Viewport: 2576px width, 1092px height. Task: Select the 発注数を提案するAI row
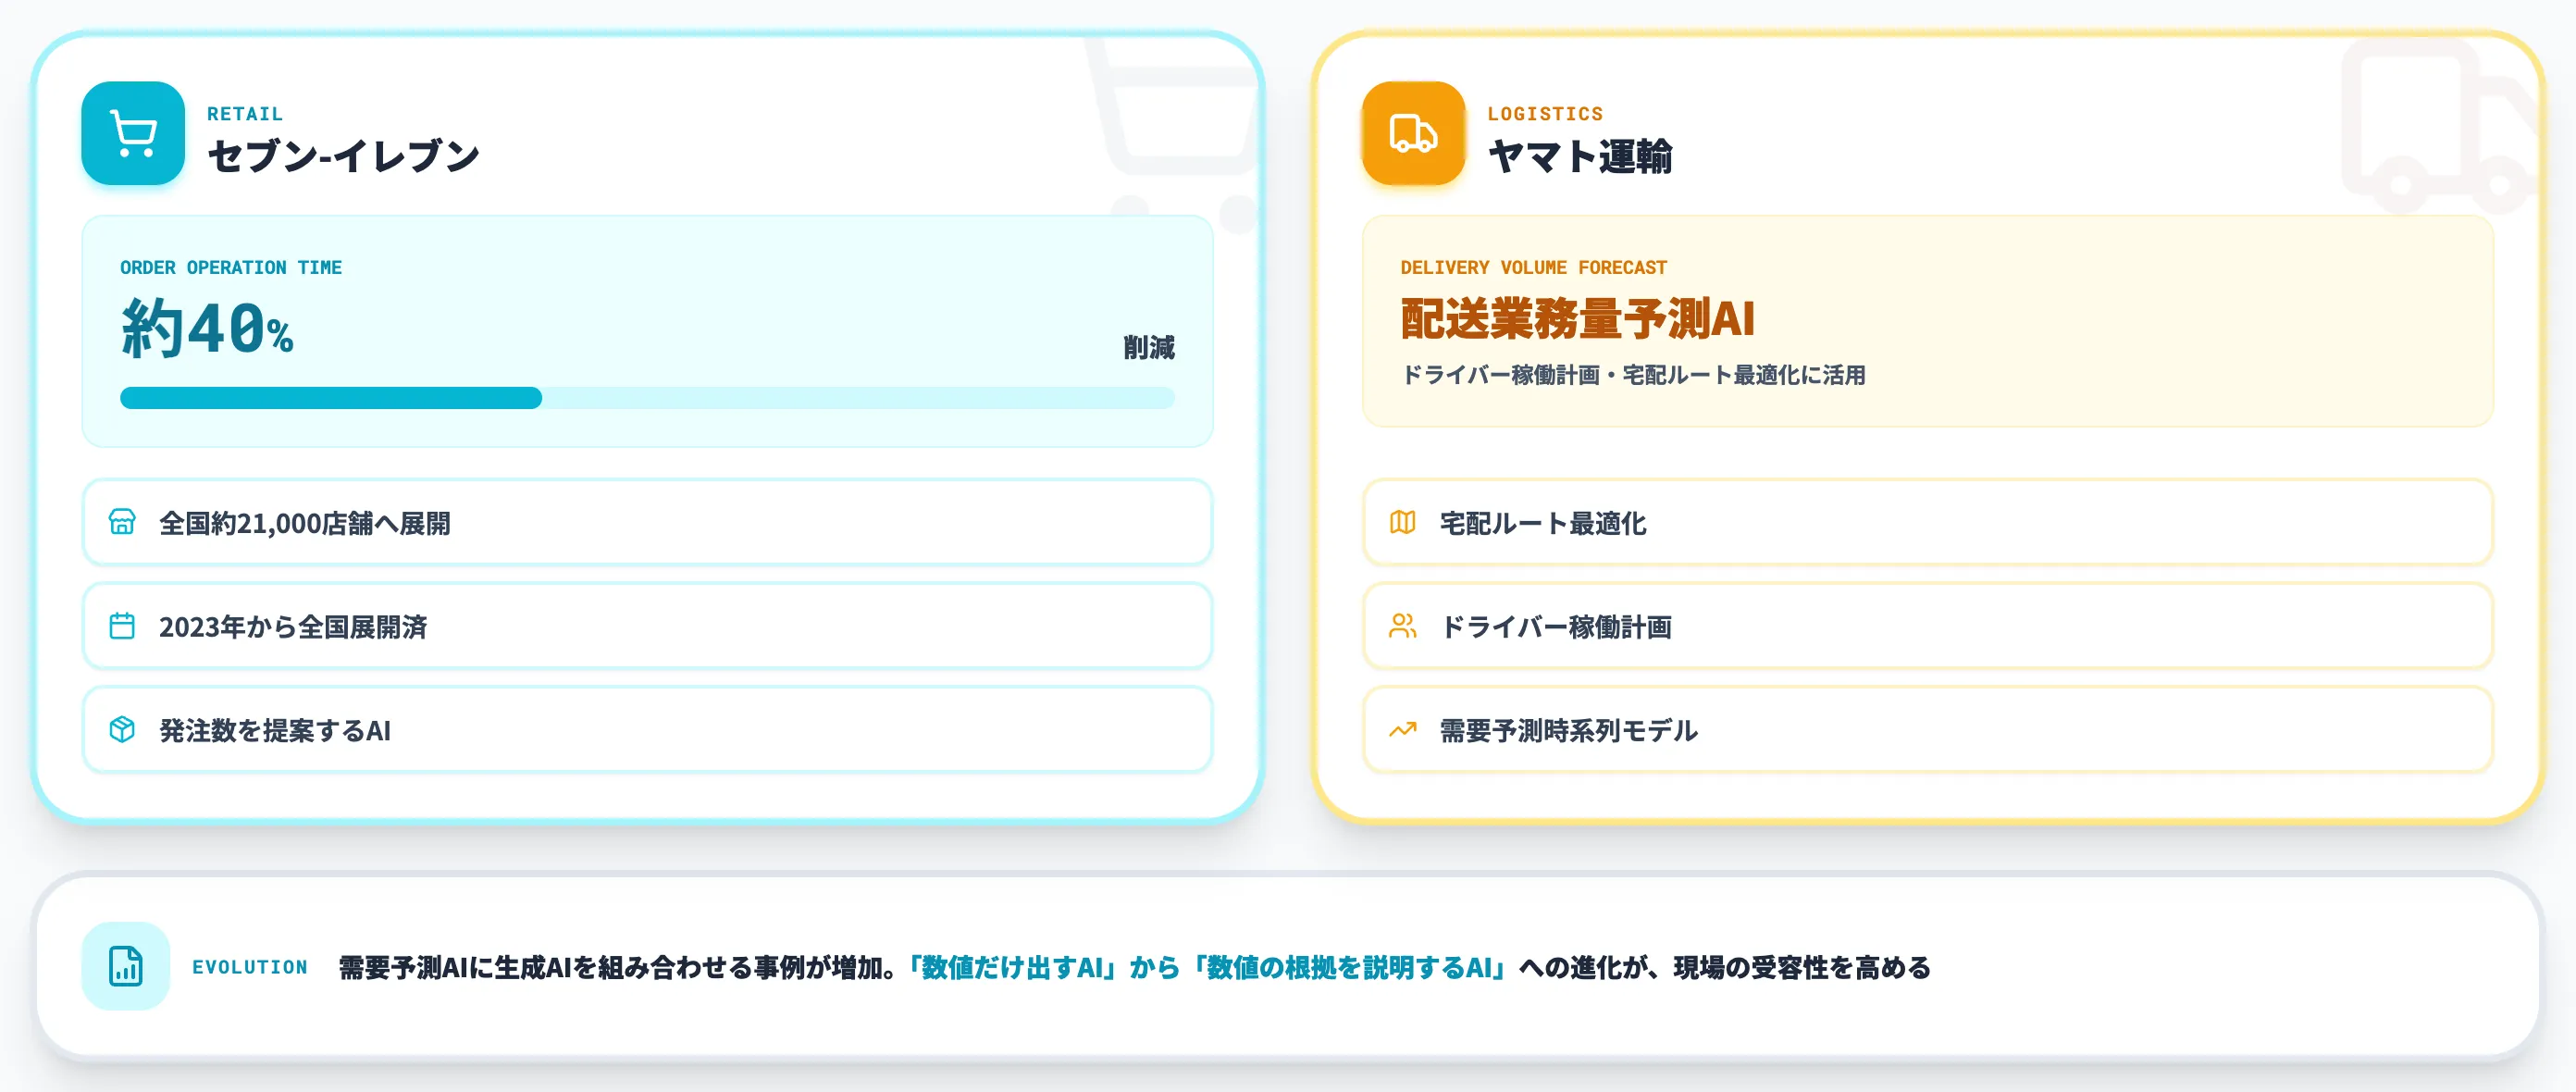(647, 730)
